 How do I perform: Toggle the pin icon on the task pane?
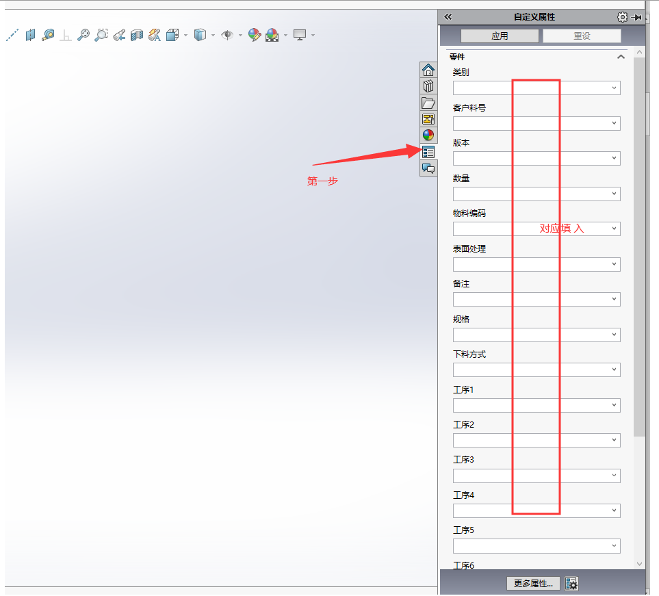[638, 17]
